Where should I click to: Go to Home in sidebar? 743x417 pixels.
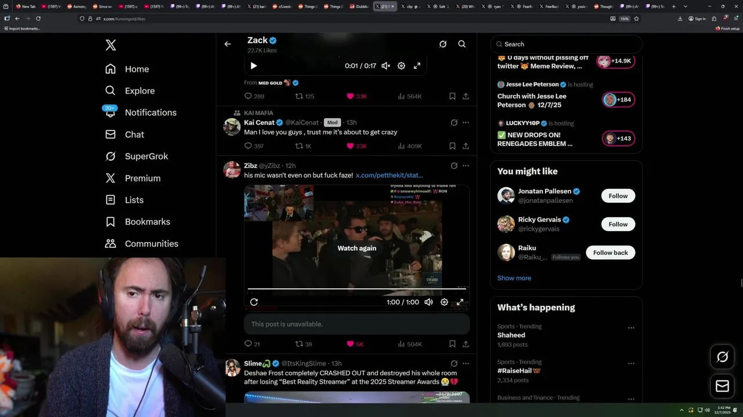pos(127,69)
